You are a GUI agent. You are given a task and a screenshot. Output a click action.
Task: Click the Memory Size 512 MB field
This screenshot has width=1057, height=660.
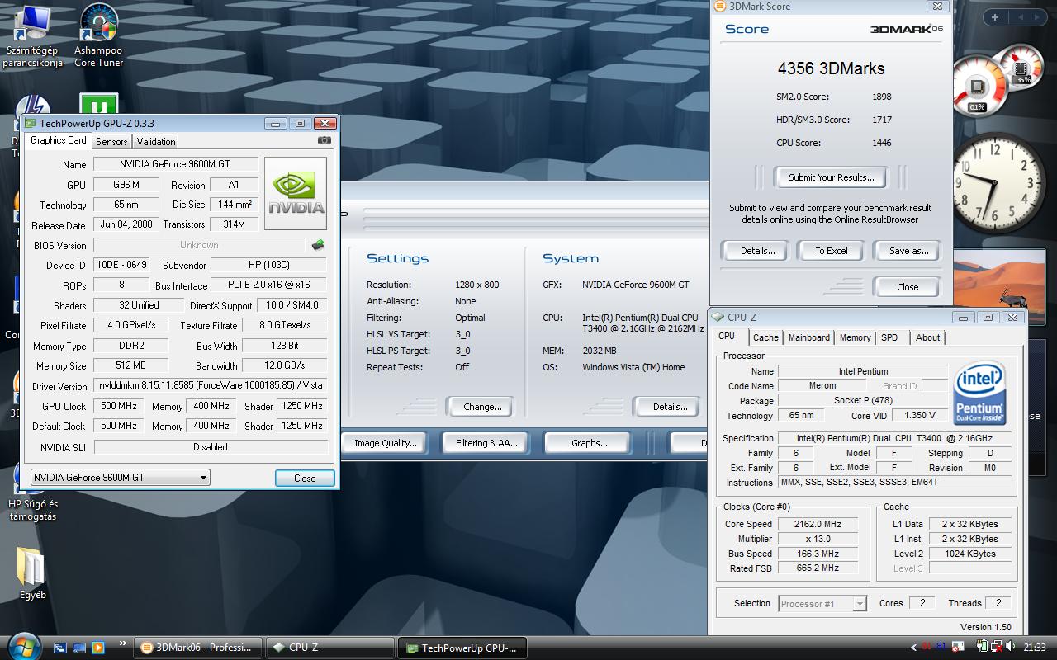(130, 365)
